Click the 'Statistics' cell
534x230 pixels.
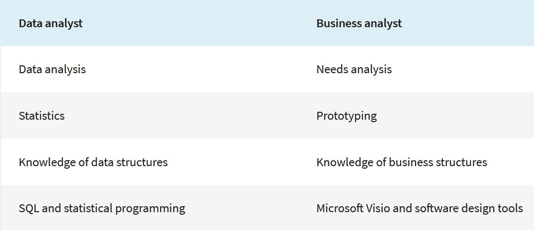(42, 116)
